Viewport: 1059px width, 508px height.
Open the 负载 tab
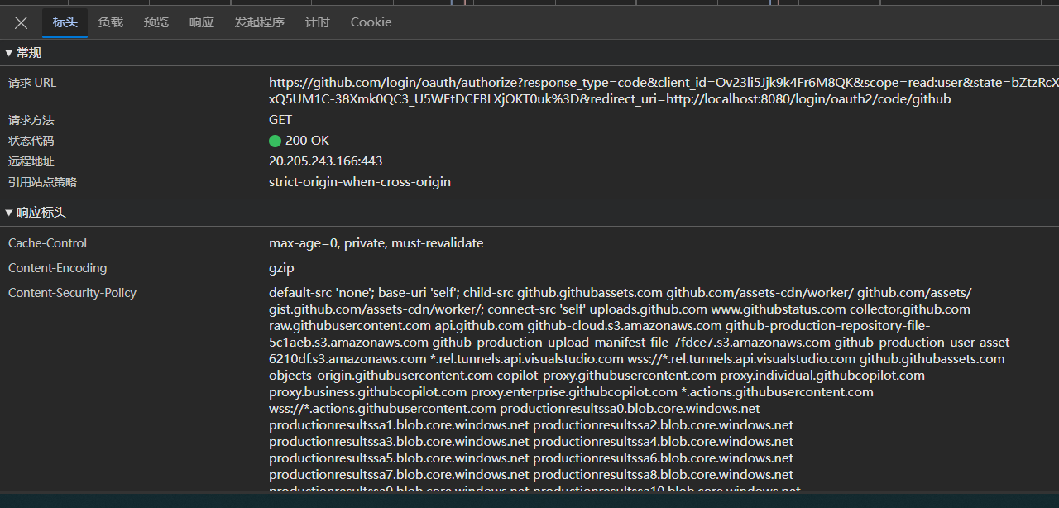tap(111, 22)
